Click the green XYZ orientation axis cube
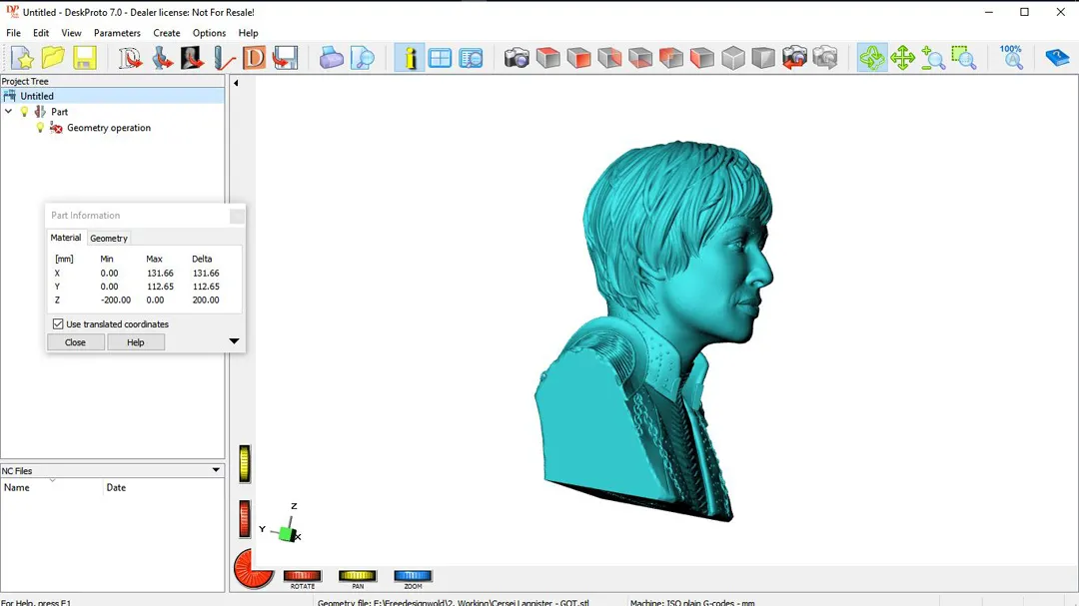The height and width of the screenshot is (606, 1079). (x=287, y=532)
